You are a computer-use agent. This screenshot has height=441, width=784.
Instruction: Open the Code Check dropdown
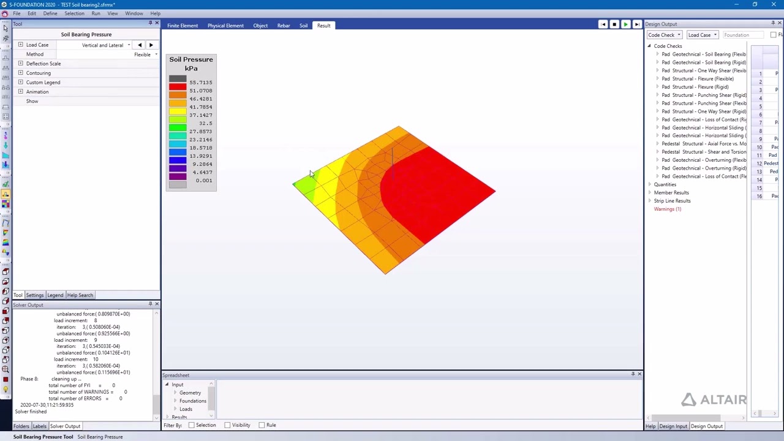pos(665,35)
